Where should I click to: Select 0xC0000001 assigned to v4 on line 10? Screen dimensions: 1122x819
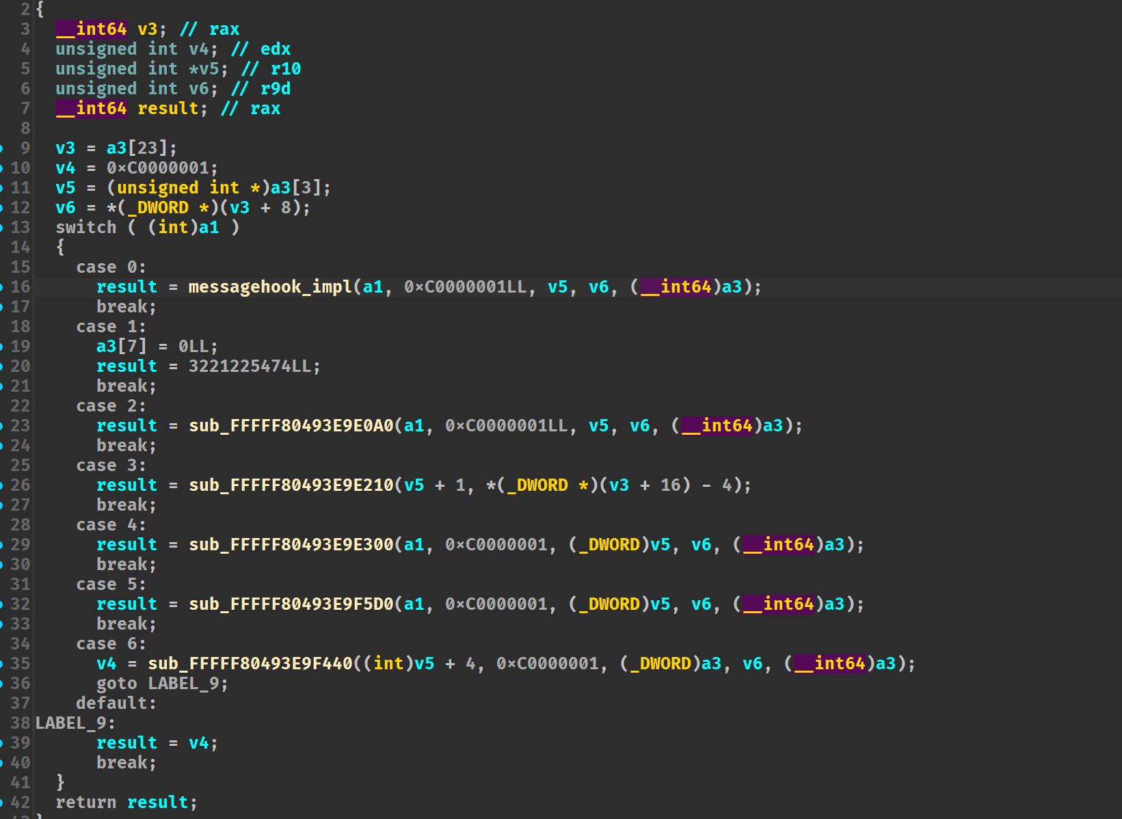(x=158, y=167)
